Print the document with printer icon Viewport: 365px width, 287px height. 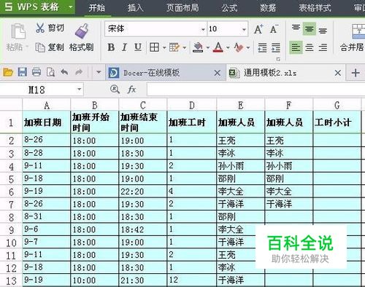[x=36, y=72]
